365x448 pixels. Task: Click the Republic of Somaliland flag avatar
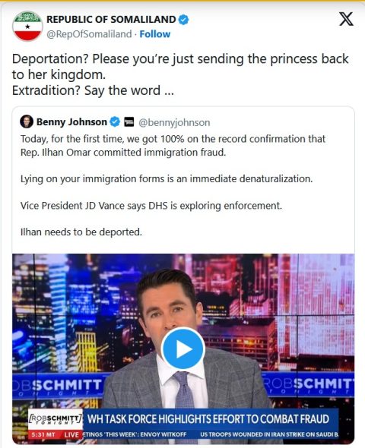[x=27, y=27]
